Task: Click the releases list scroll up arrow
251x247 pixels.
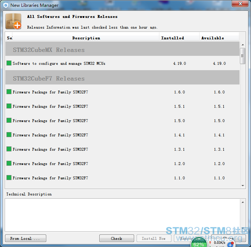Action: point(243,45)
